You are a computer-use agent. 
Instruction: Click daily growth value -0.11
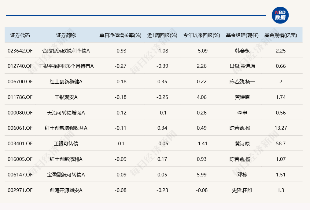point(120,128)
